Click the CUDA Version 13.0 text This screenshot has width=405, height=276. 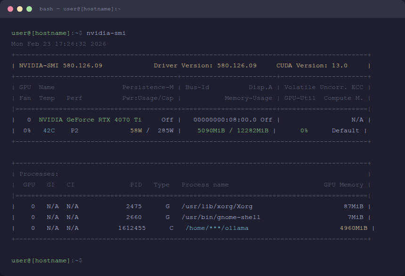312,65
